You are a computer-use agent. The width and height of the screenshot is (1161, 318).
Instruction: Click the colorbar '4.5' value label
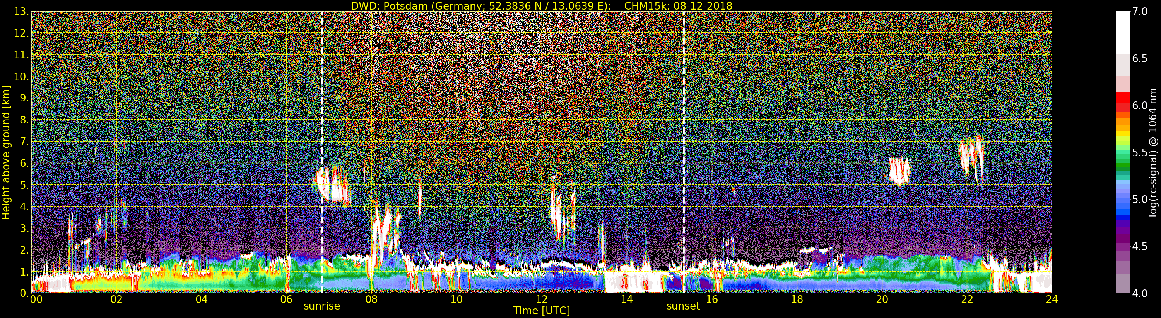(1140, 247)
